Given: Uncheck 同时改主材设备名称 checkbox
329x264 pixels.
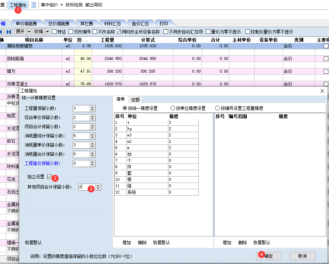Looking at the screenshot, I should (119, 32).
